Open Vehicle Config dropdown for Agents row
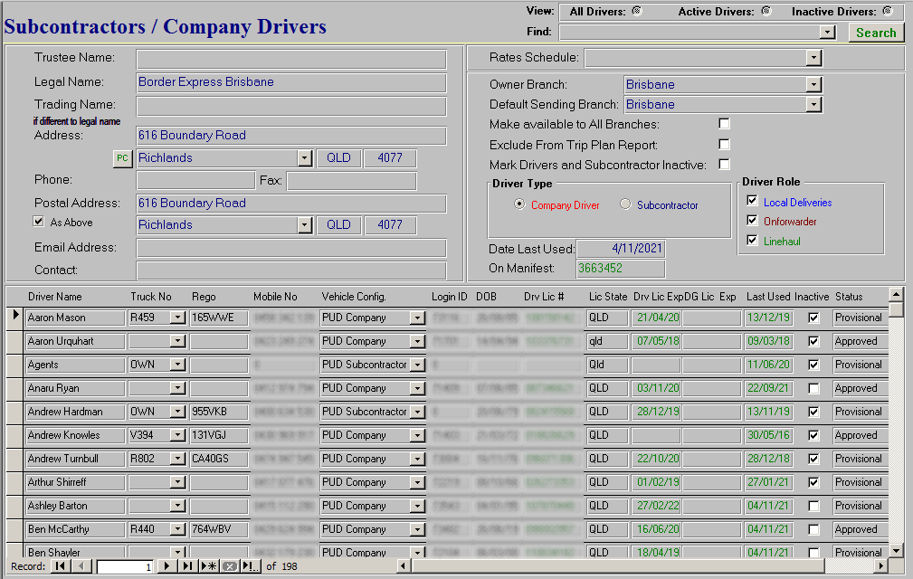Image resolution: width=913 pixels, height=579 pixels. point(417,365)
